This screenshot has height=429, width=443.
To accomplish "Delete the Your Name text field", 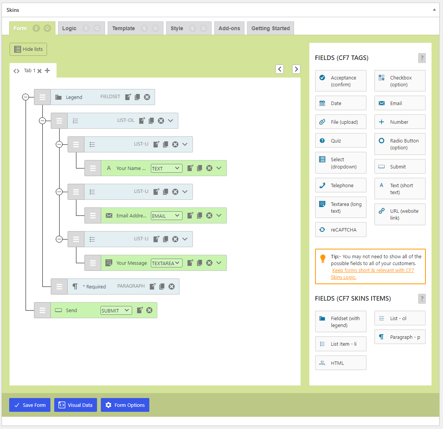I will 209,168.
